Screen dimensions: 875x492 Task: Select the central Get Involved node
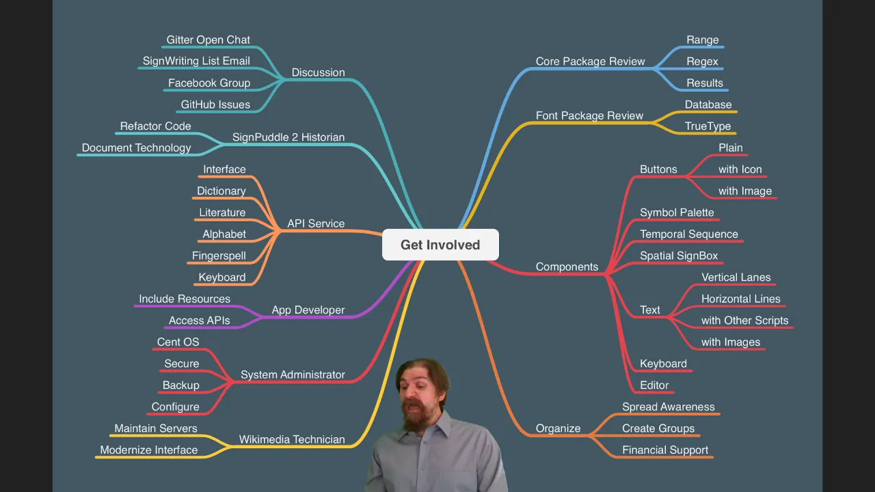[440, 245]
